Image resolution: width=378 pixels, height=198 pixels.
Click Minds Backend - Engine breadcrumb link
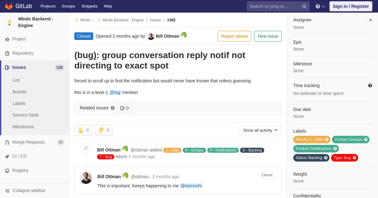[x=123, y=20]
